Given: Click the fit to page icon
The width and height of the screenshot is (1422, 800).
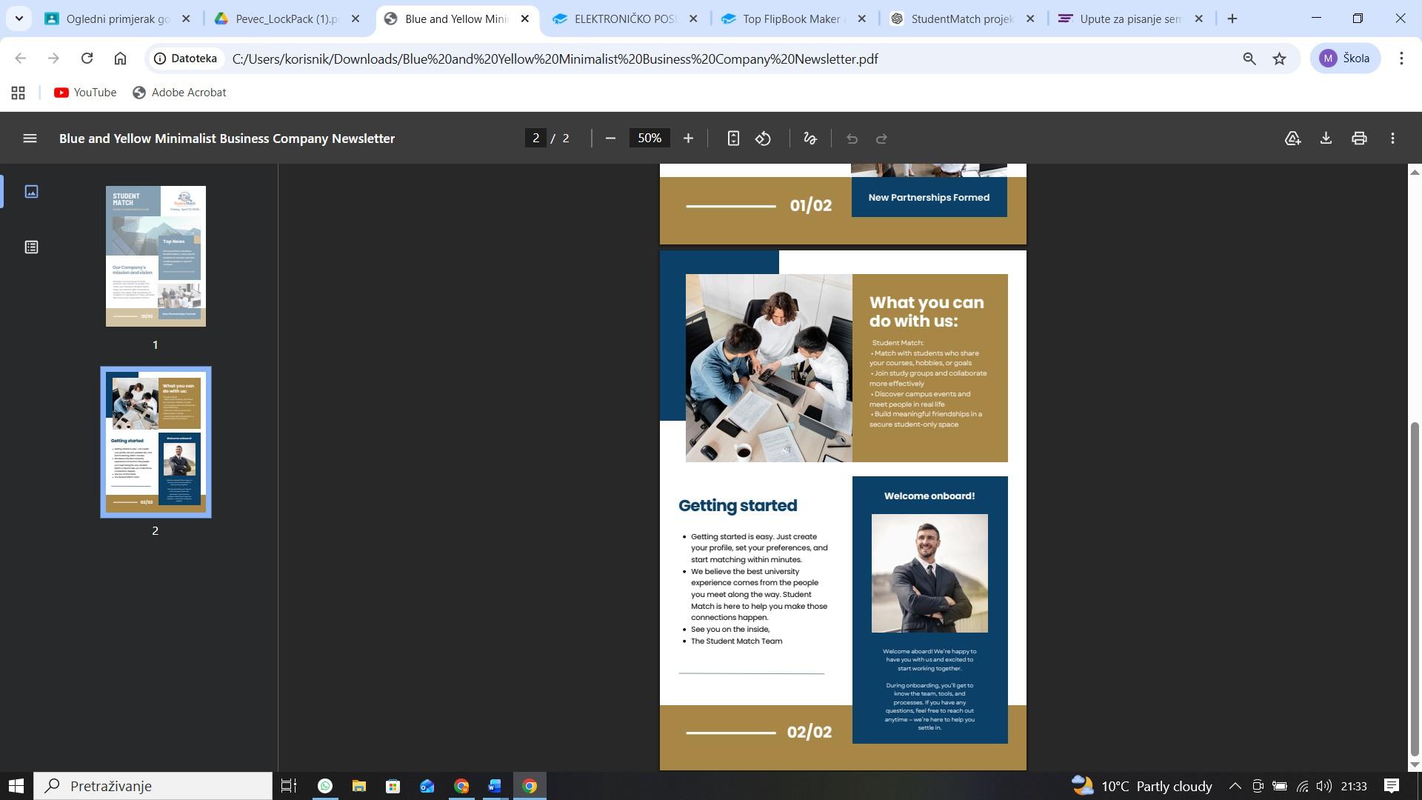Looking at the screenshot, I should click(x=732, y=139).
